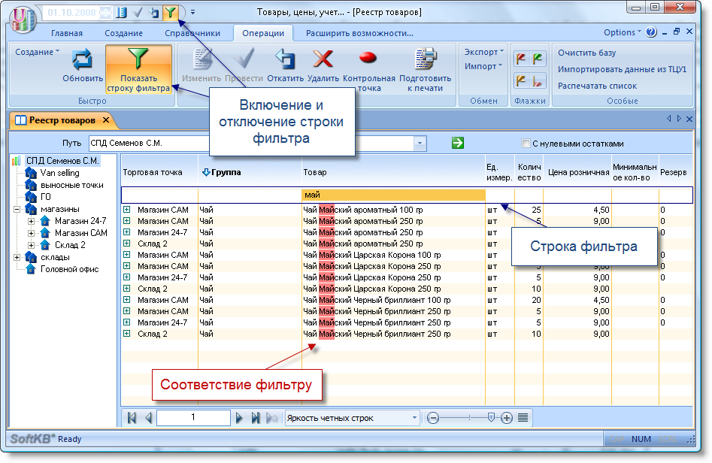Screen dimensions: 712x463
Task: Click the lowered flag icon in Флажки
Action: click(x=538, y=80)
